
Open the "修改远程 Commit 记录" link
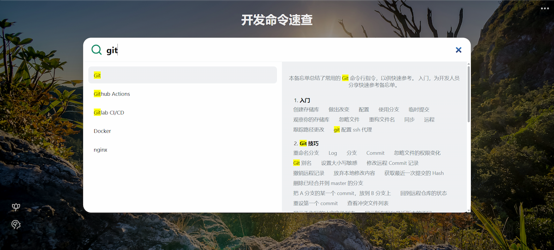[392, 163]
